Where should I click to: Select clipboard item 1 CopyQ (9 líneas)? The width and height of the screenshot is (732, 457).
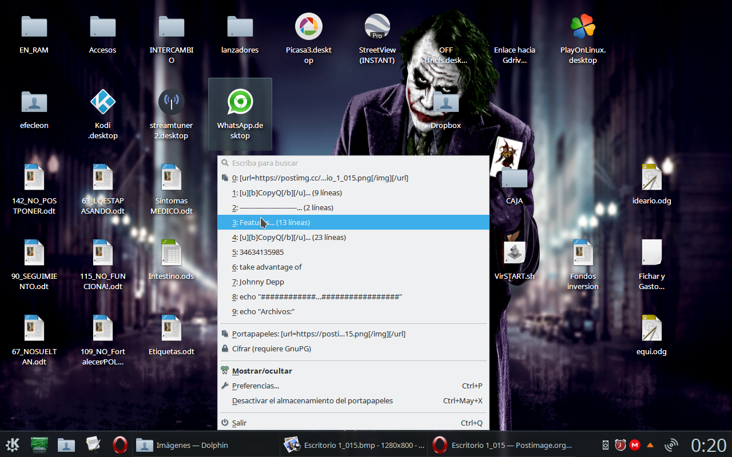[353, 193]
